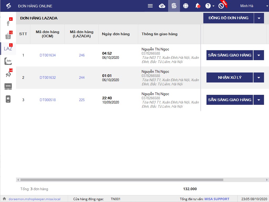Viewport: 269px width, 202px height.
Task: Open Lazada order code 244
Action: point(82,77)
